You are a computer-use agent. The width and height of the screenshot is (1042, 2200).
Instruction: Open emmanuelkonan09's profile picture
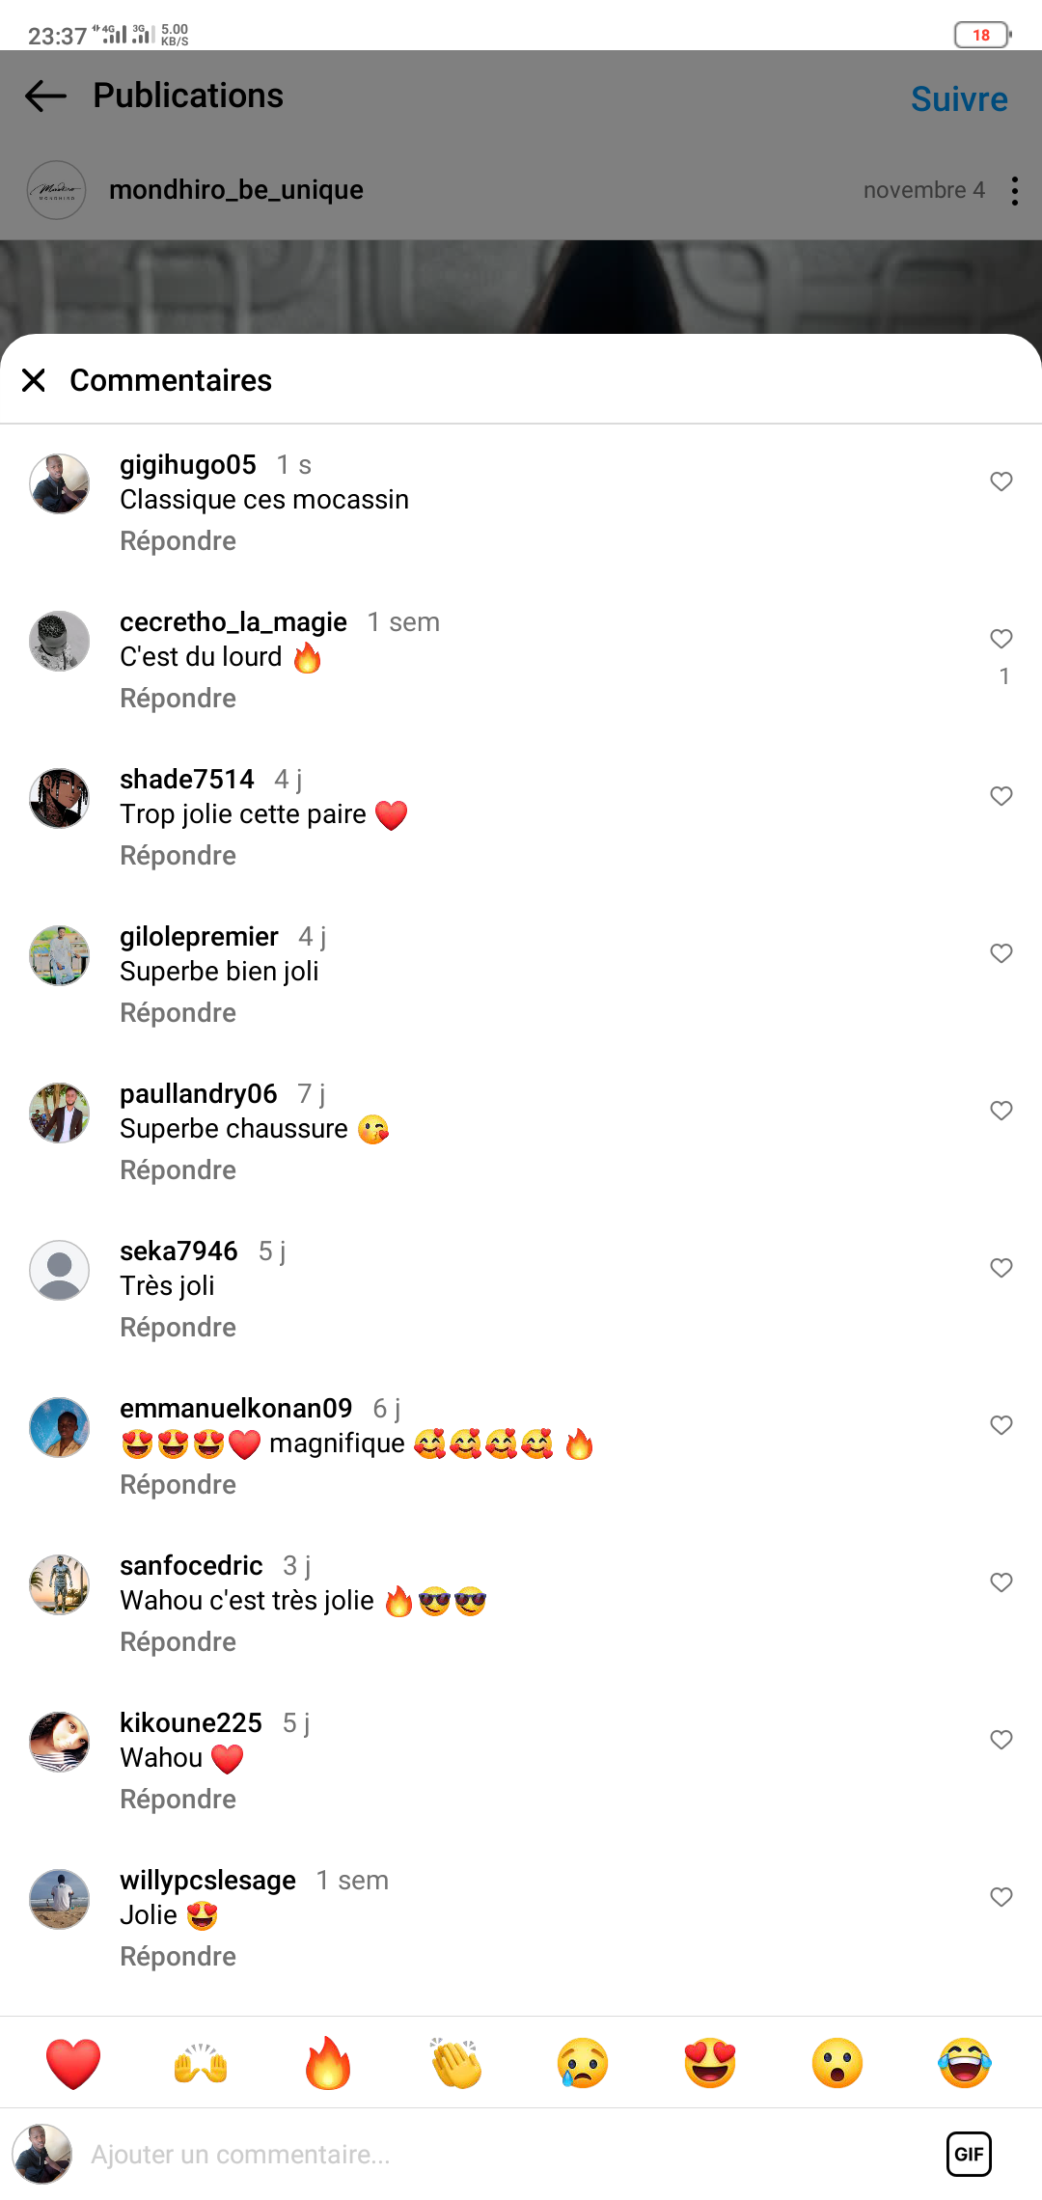tap(59, 1427)
